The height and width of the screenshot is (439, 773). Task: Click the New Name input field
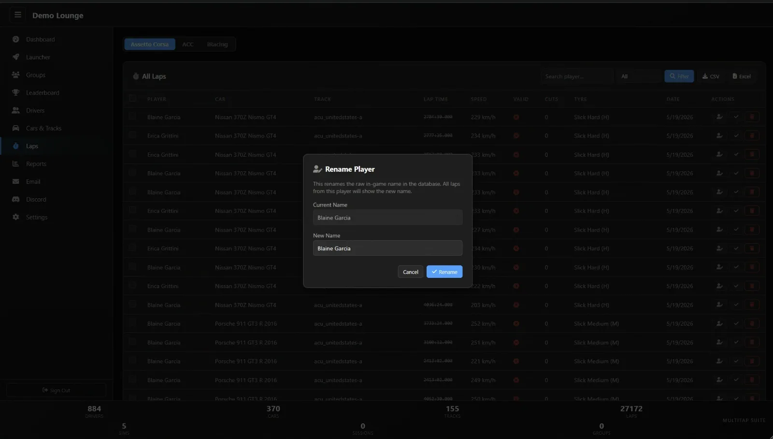point(387,248)
